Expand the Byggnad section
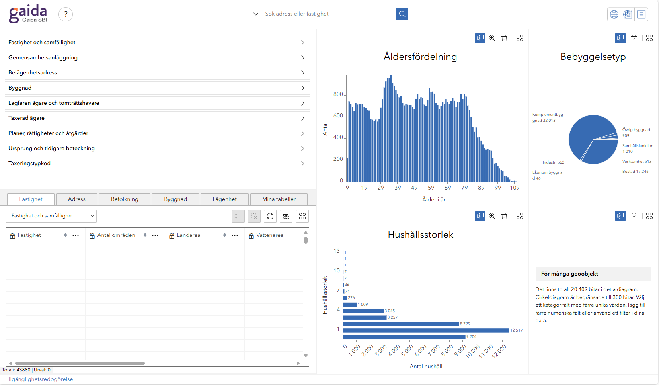Screen dimensions: 659x385 click(157, 88)
